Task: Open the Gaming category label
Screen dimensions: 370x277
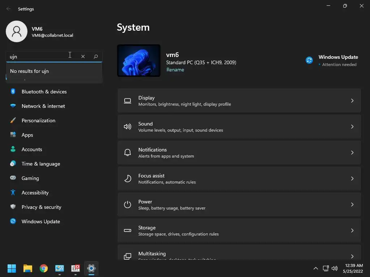Action: [x=30, y=178]
